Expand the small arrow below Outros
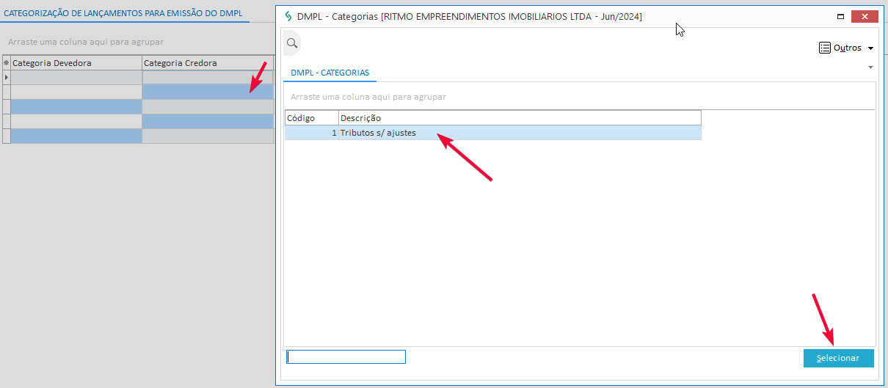 coord(870,67)
